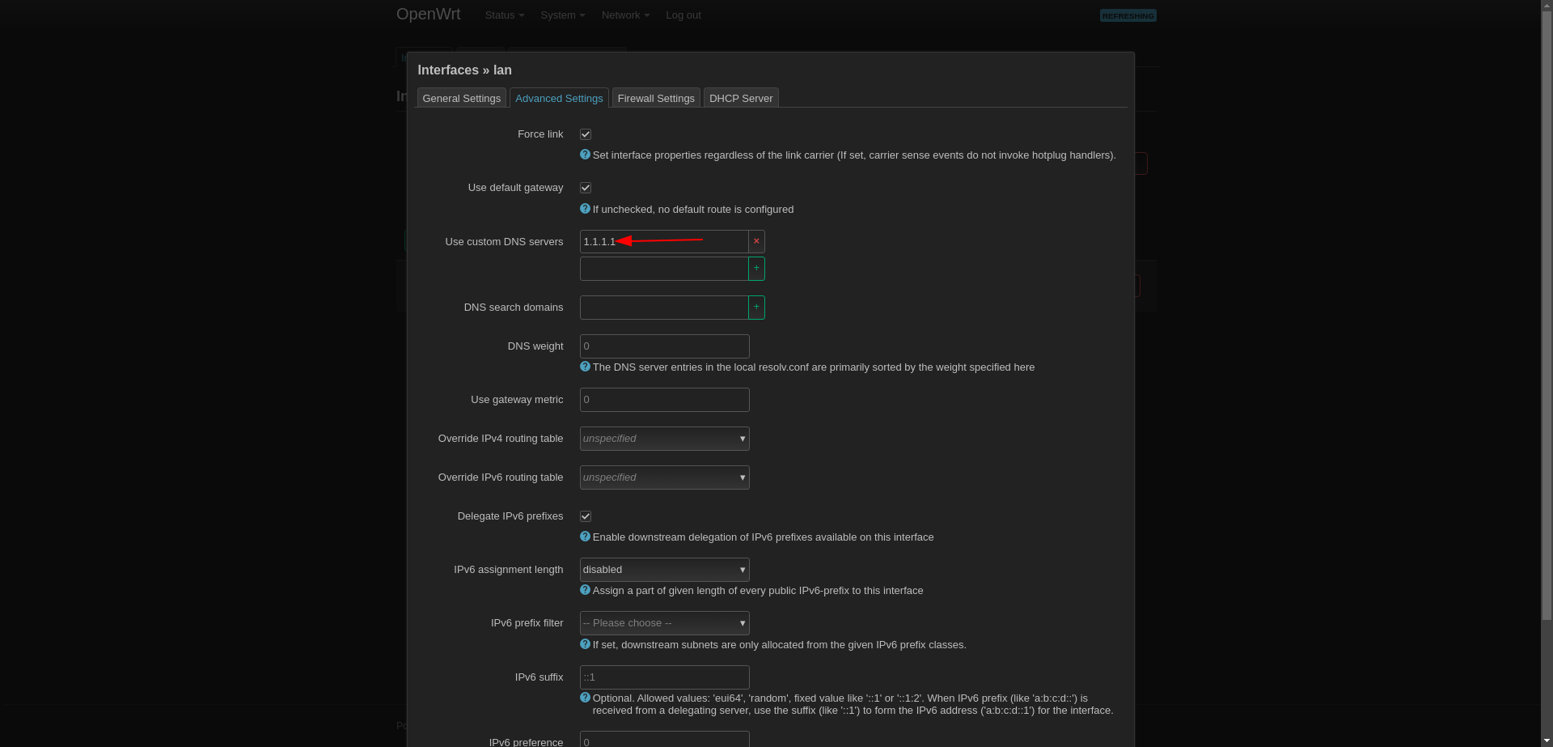Open Override IPv4 routing table dropdown

coord(664,439)
